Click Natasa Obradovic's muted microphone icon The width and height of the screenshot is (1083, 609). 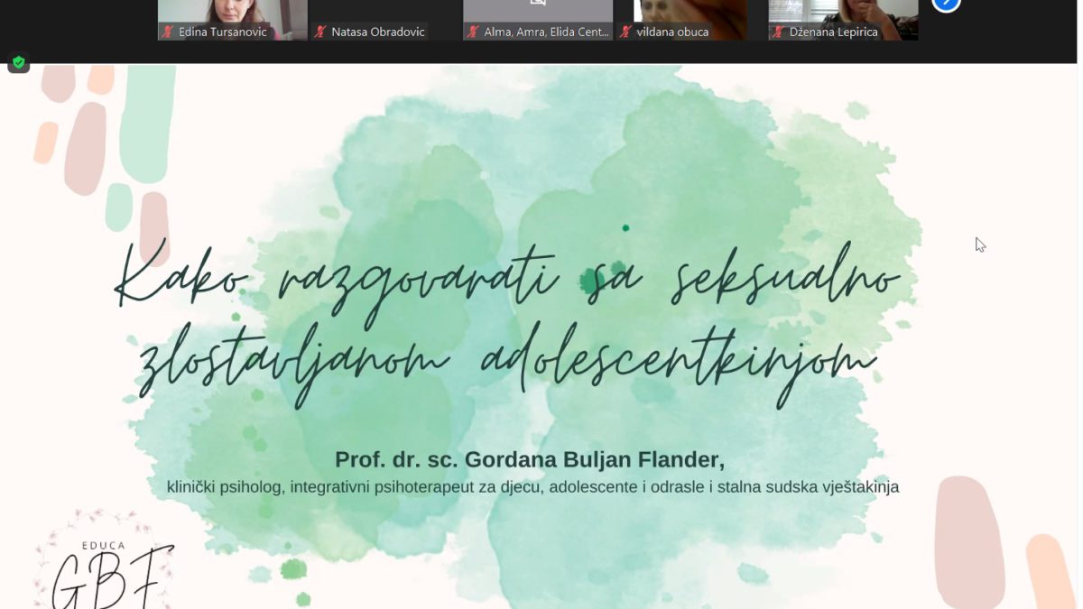tap(319, 32)
